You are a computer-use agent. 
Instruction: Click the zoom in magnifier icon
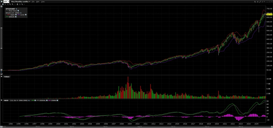point(10,4)
